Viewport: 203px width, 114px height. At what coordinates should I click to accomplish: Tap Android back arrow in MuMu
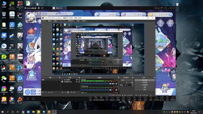tap(27, 99)
